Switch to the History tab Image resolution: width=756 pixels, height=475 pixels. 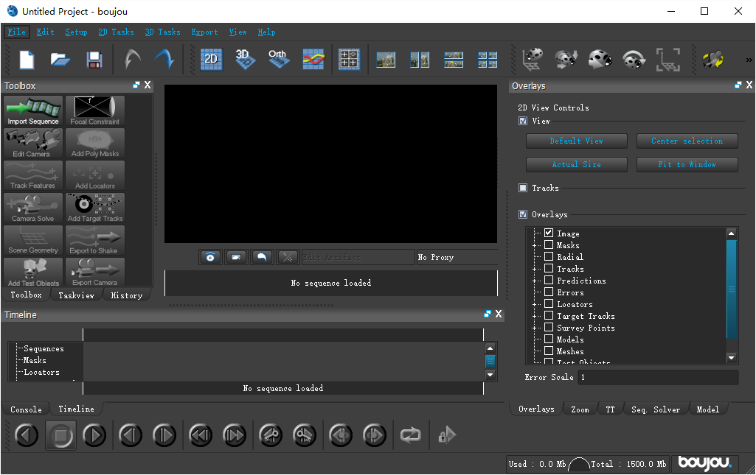127,295
